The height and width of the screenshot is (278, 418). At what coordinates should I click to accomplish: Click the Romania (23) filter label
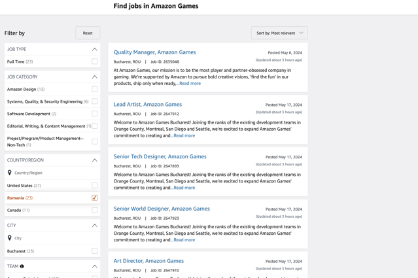coord(20,198)
